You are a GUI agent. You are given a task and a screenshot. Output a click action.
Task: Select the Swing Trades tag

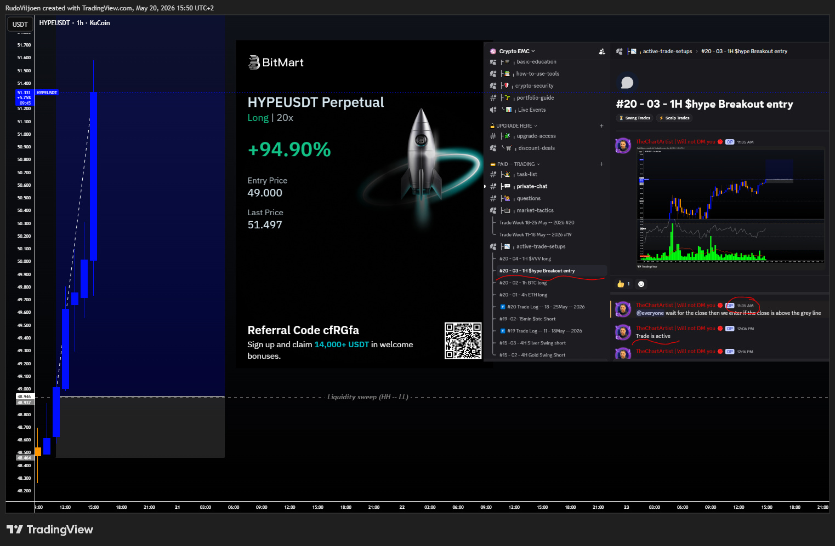point(634,118)
